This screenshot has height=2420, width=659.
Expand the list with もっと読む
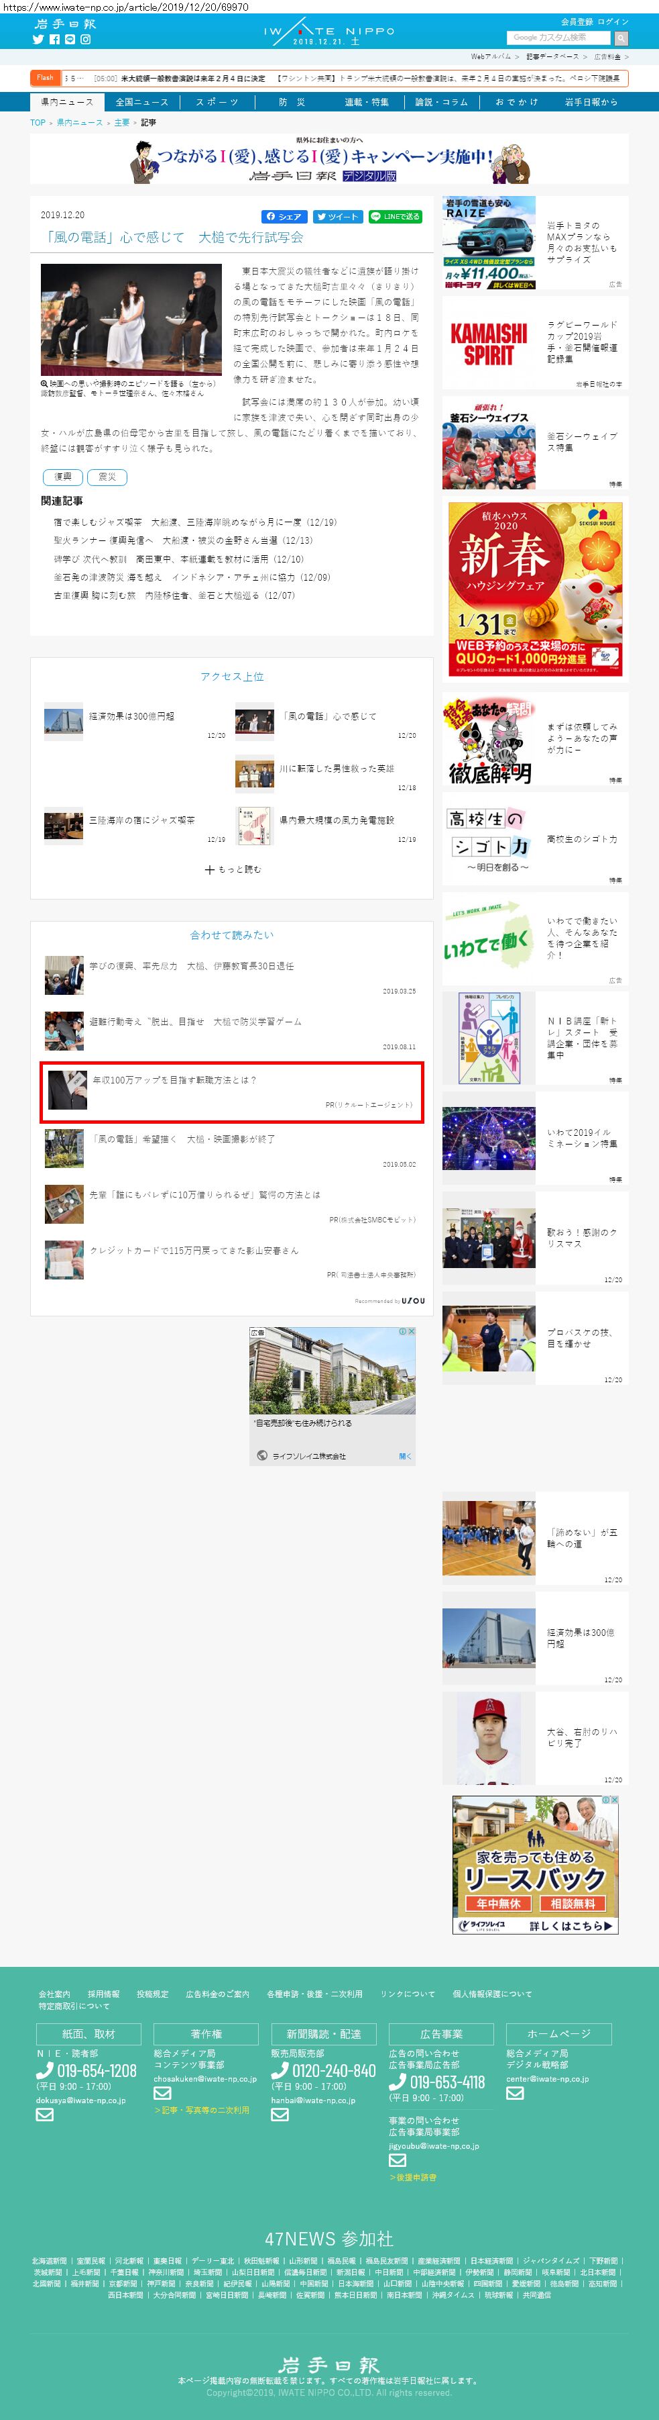pos(233,870)
